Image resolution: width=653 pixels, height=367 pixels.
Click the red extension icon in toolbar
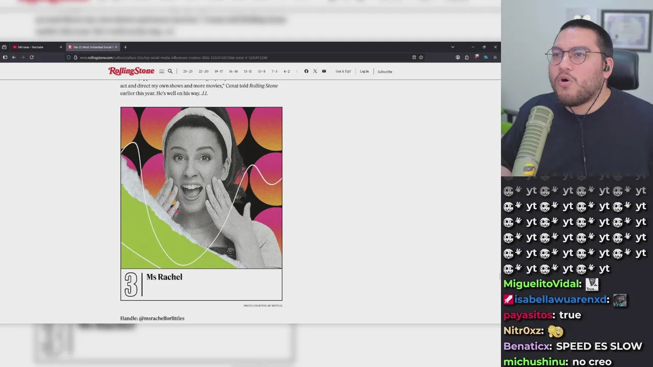[x=476, y=57]
